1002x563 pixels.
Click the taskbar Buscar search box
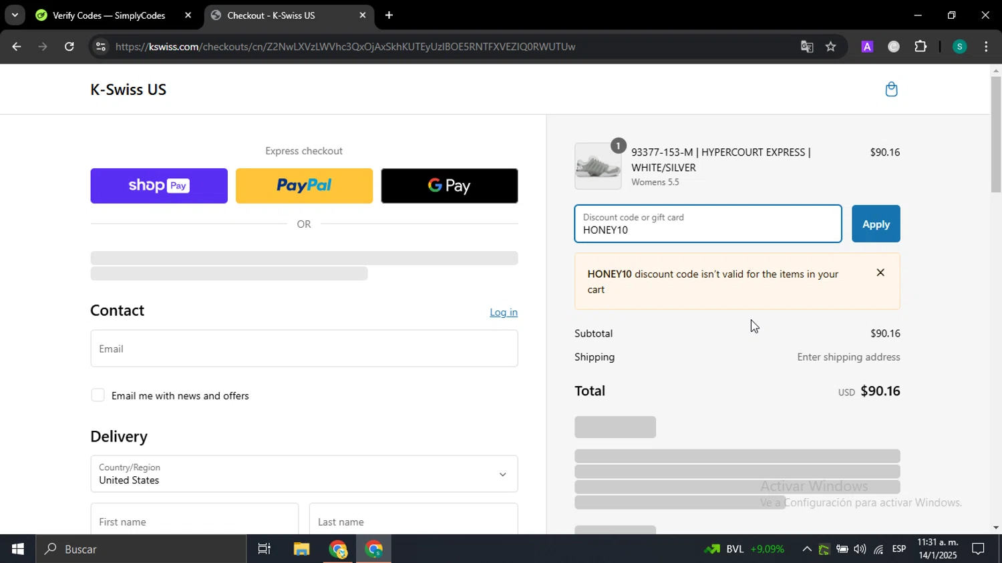pos(141,549)
